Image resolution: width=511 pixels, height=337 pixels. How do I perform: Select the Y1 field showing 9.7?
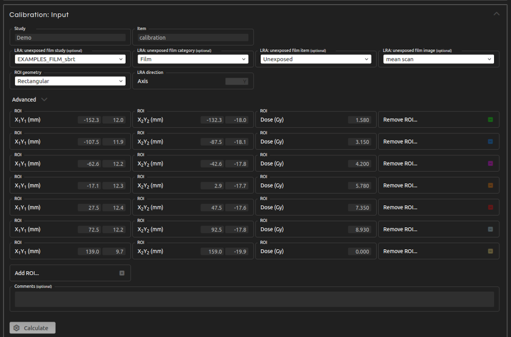pos(114,252)
